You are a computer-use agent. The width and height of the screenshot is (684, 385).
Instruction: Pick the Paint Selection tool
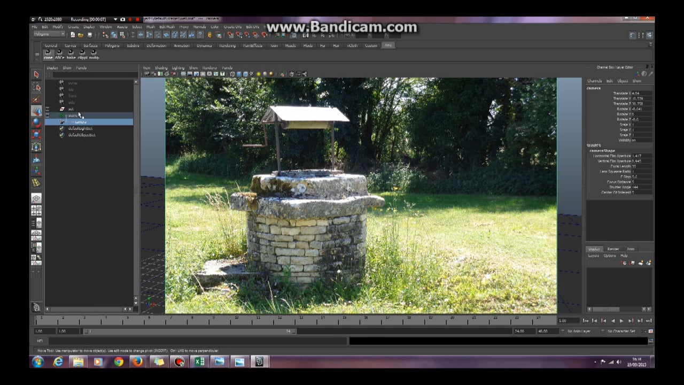tap(36, 99)
